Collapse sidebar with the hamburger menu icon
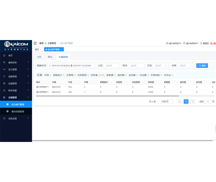The height and width of the screenshot is (182, 216). [x=35, y=43]
